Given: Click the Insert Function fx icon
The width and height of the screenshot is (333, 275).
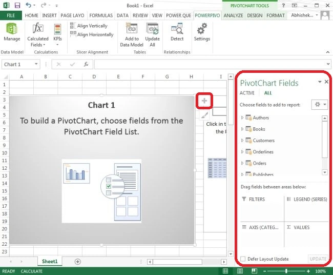Looking at the screenshot, I should [86, 64].
